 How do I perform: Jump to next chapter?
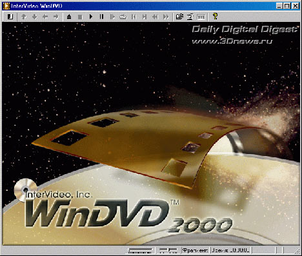point(145,17)
